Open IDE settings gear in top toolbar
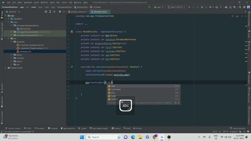251x141 pixels. pyautogui.click(x=244, y=7)
